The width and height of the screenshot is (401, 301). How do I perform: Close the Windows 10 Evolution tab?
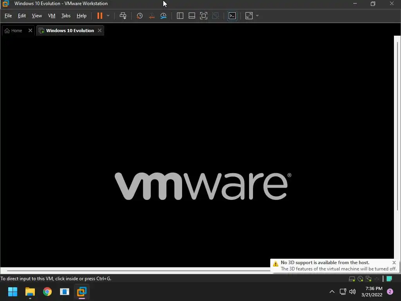click(x=100, y=31)
